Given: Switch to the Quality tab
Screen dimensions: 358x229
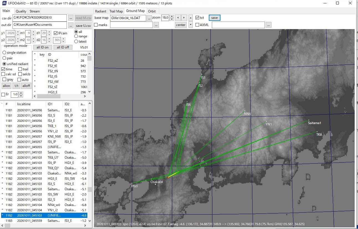Looking at the screenshot, I should 21,11.
